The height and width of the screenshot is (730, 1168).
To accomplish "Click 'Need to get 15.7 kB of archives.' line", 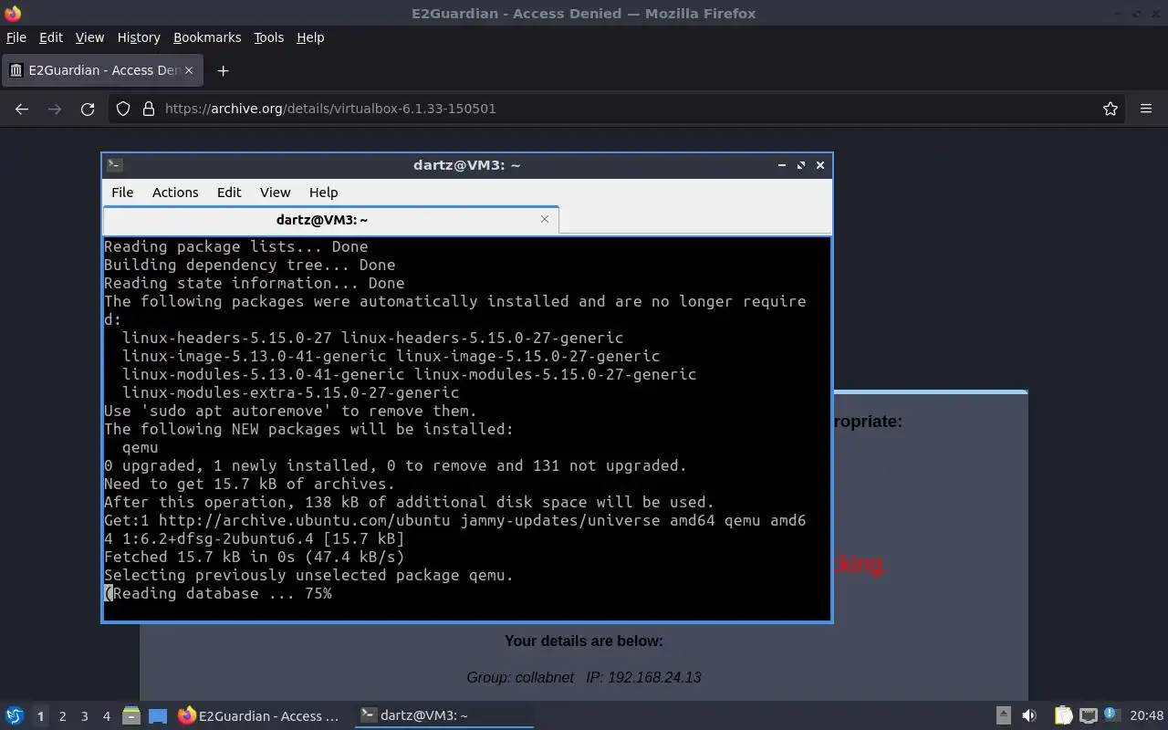I will click(x=249, y=484).
